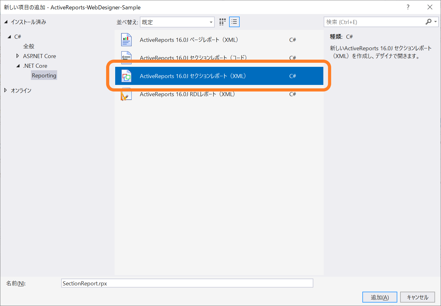This screenshot has width=441, height=306.
Task: Expand the ASP.NET Core tree node
Action: pyautogui.click(x=17, y=56)
